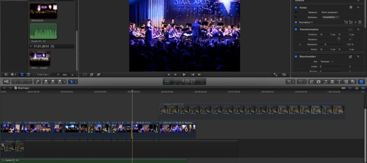Click the Auswählen button for Zielfarbe
The image size is (367, 163).
point(330,17)
